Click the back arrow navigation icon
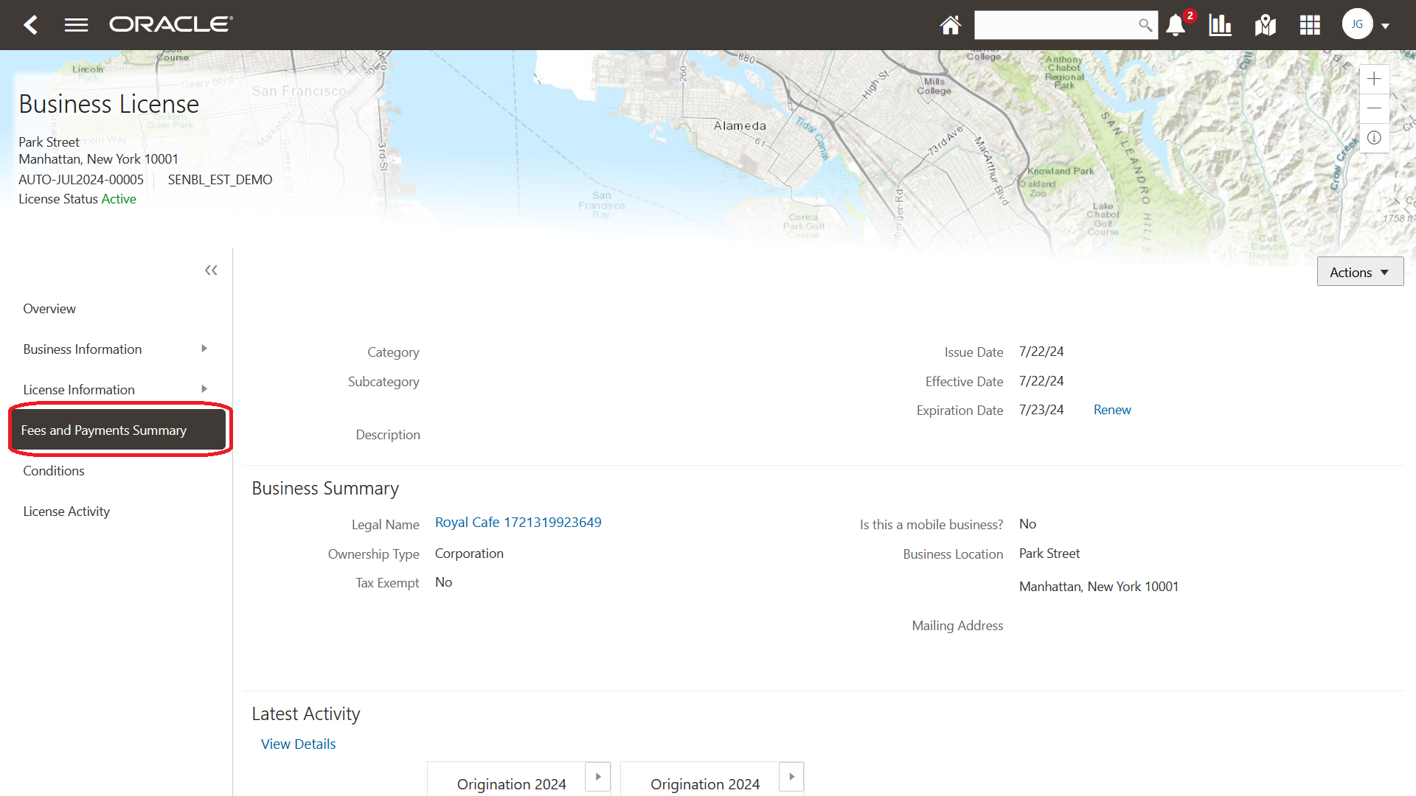Viewport: 1416px width, 796px height. 29,24
